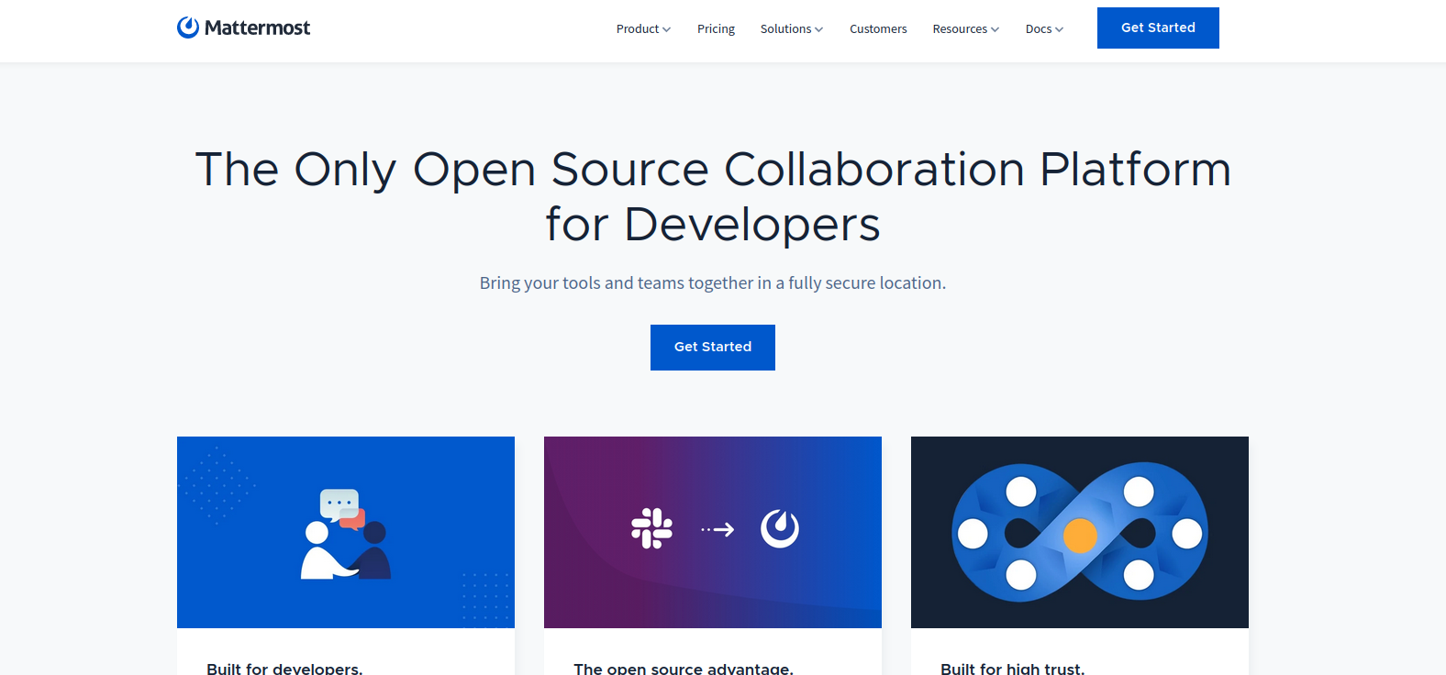The height and width of the screenshot is (675, 1446).
Task: Expand the Product dropdown menu
Action: (x=643, y=29)
